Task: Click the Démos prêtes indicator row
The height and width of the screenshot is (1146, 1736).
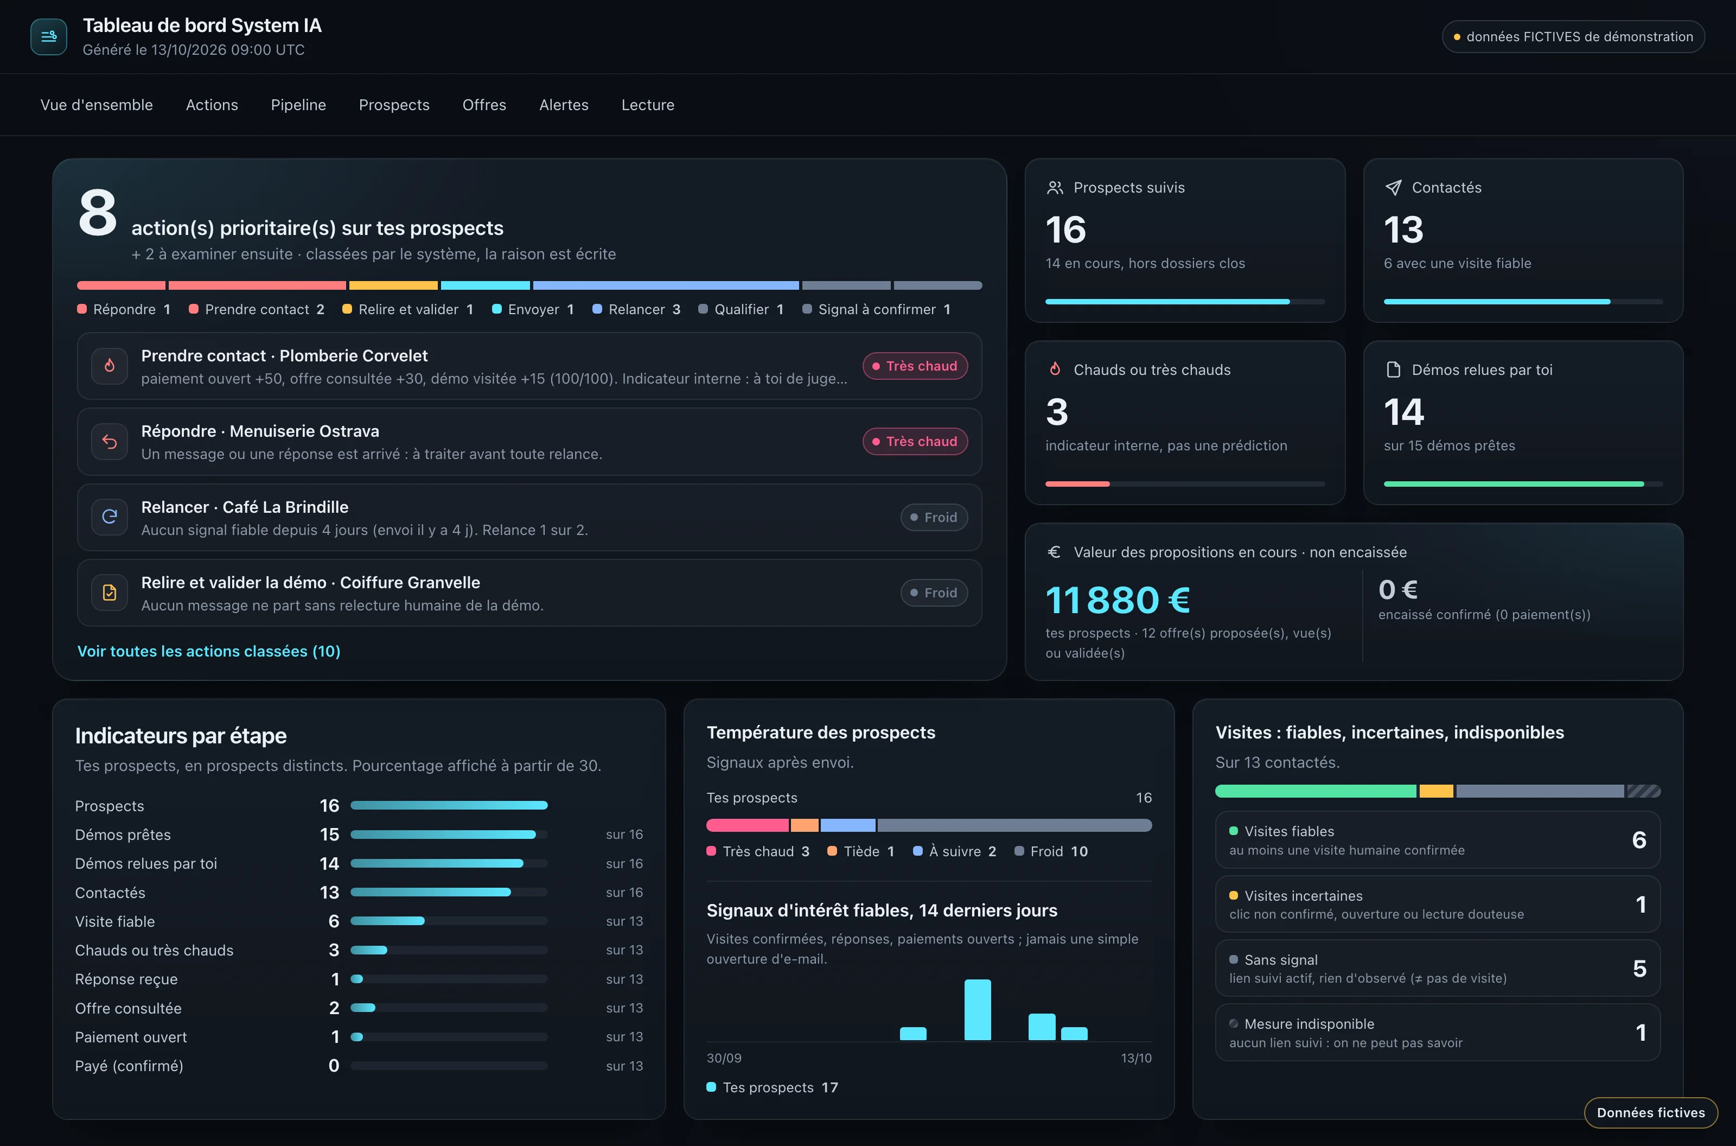Action: pyautogui.click(x=359, y=835)
